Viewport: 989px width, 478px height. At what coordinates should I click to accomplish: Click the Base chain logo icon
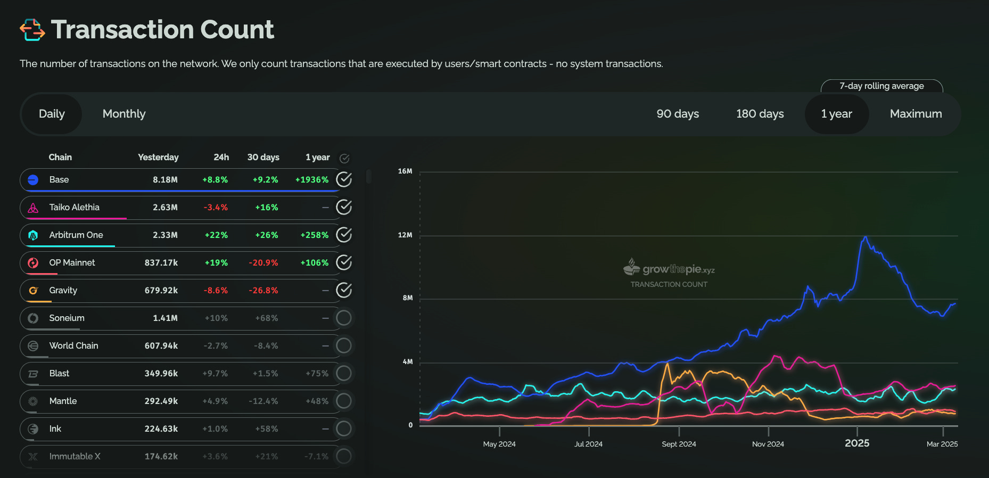pos(33,180)
